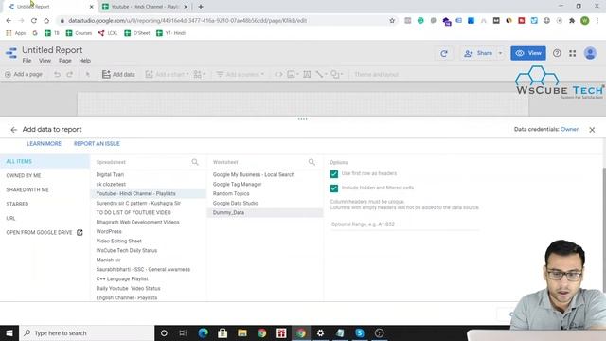Go back using Add data arrow

14,130
